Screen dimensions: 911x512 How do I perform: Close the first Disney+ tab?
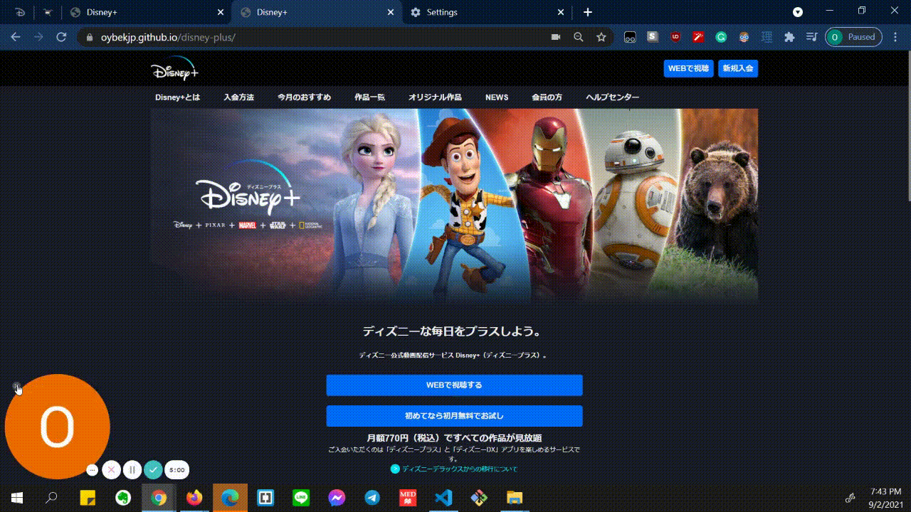click(220, 12)
